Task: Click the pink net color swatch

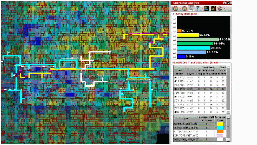Action: click(x=220, y=135)
